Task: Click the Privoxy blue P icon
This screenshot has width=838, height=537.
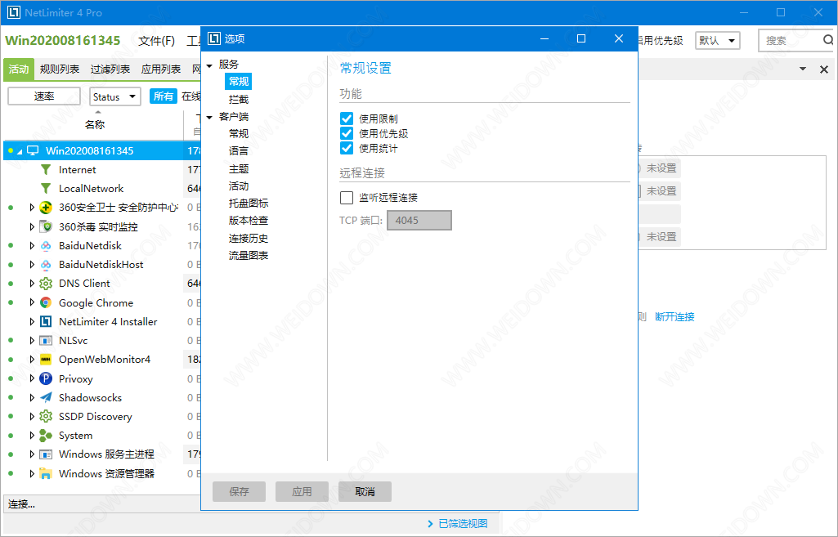Action: (46, 378)
